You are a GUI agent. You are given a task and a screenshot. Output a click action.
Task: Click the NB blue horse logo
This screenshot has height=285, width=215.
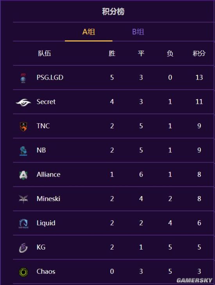tap(23, 150)
